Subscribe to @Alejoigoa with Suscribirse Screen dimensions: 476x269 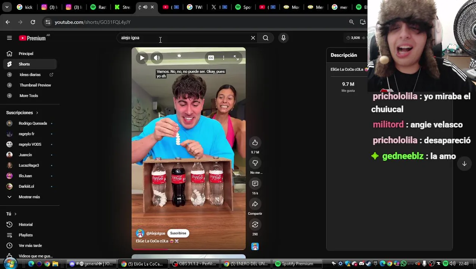point(178,233)
